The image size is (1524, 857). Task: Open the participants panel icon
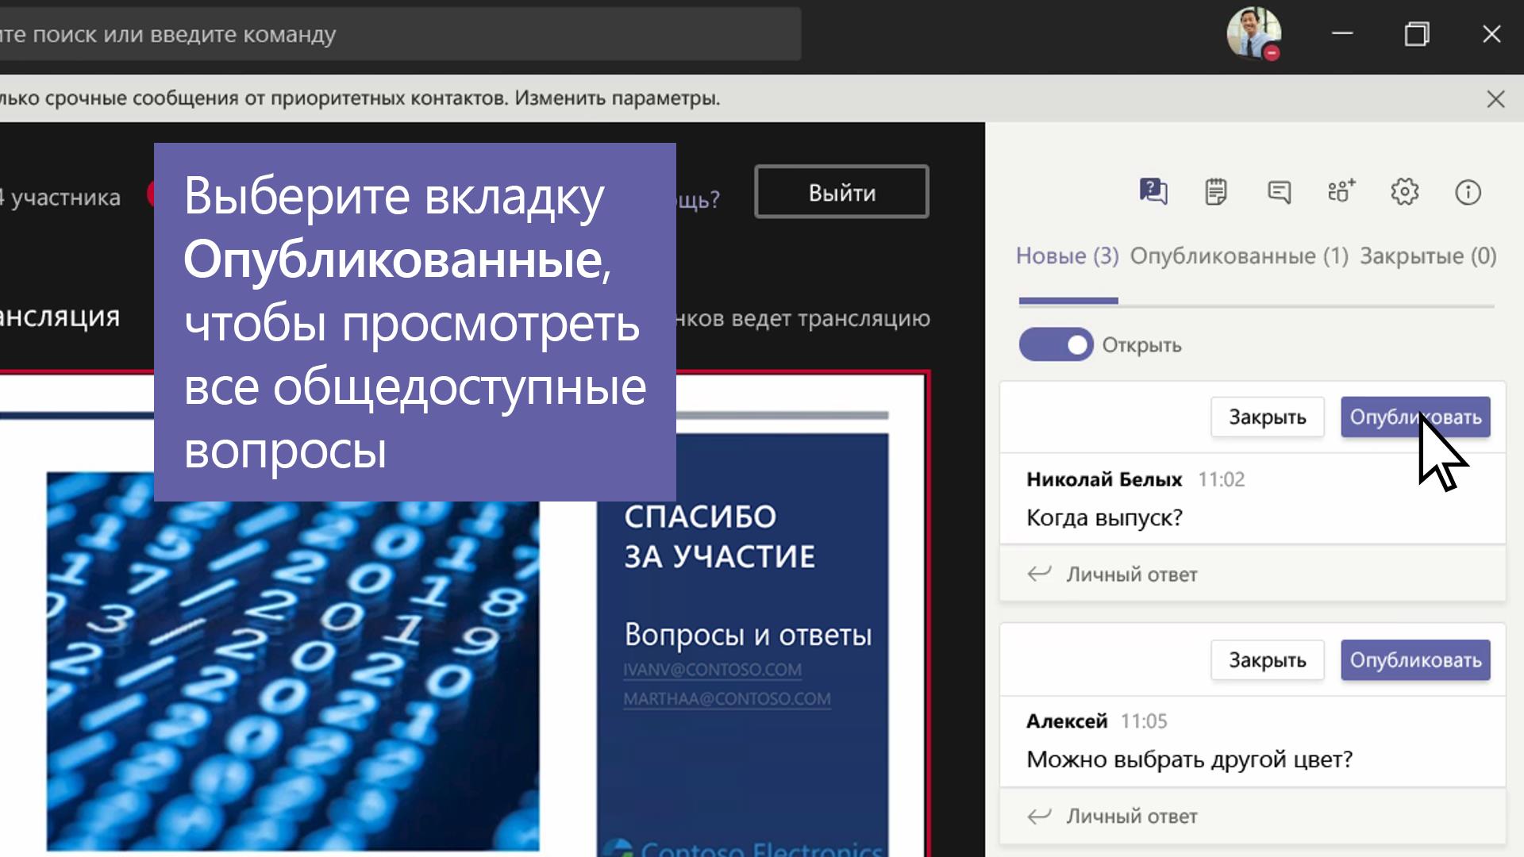pyautogui.click(x=1341, y=191)
